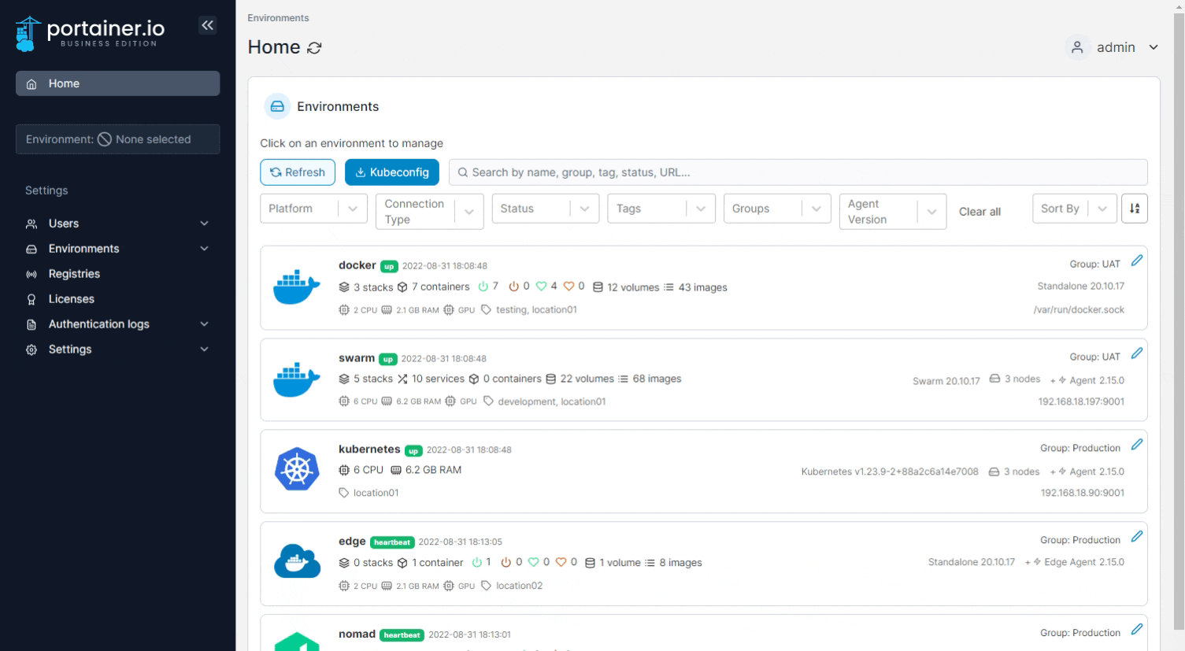Click the Authentication logs sidebar icon

click(x=31, y=325)
